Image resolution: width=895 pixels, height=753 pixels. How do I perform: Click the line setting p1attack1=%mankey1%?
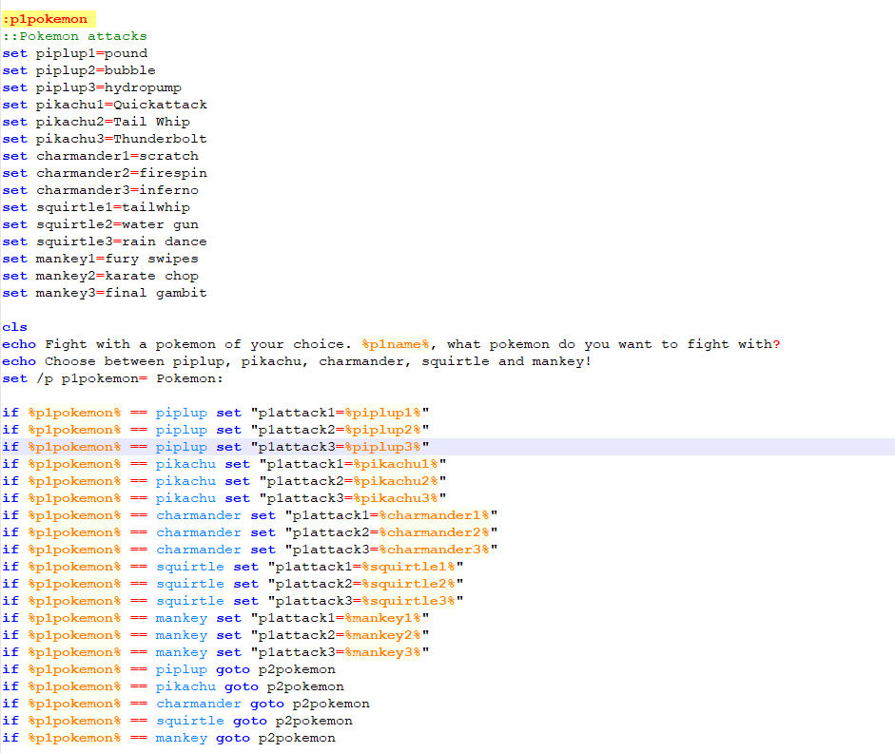[x=216, y=618]
